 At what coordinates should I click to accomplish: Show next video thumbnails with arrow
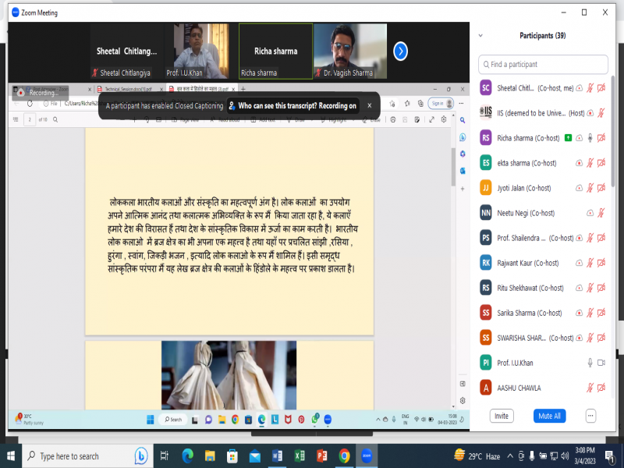click(x=400, y=51)
